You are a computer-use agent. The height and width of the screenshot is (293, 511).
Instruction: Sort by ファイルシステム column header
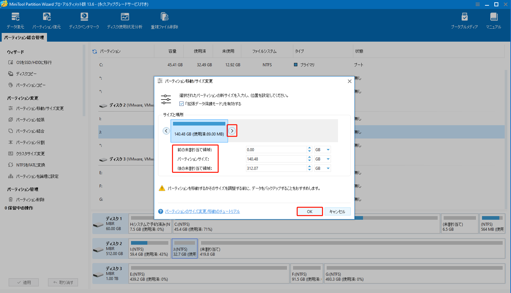(x=264, y=51)
